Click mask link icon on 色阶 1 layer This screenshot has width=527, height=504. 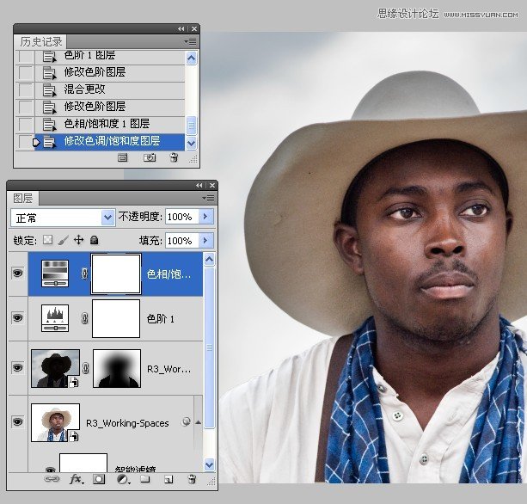pyautogui.click(x=85, y=318)
